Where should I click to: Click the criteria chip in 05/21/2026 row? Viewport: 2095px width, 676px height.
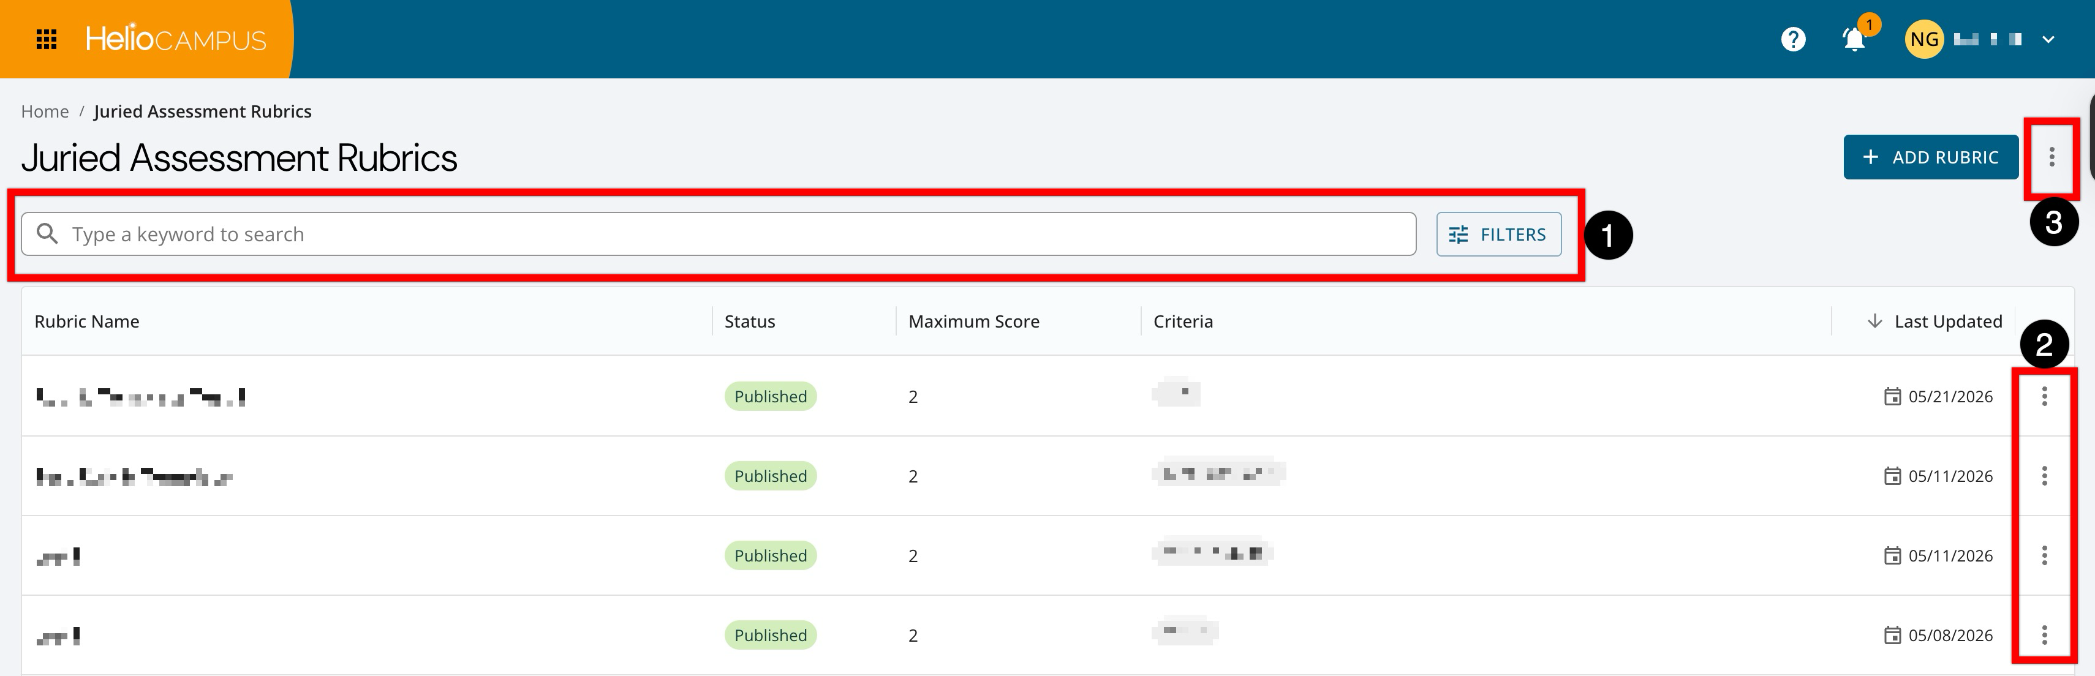tap(1176, 392)
